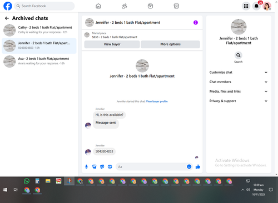This screenshot has height=203, width=278.
Task: Open the View buyer profile link
Action: coord(157,101)
